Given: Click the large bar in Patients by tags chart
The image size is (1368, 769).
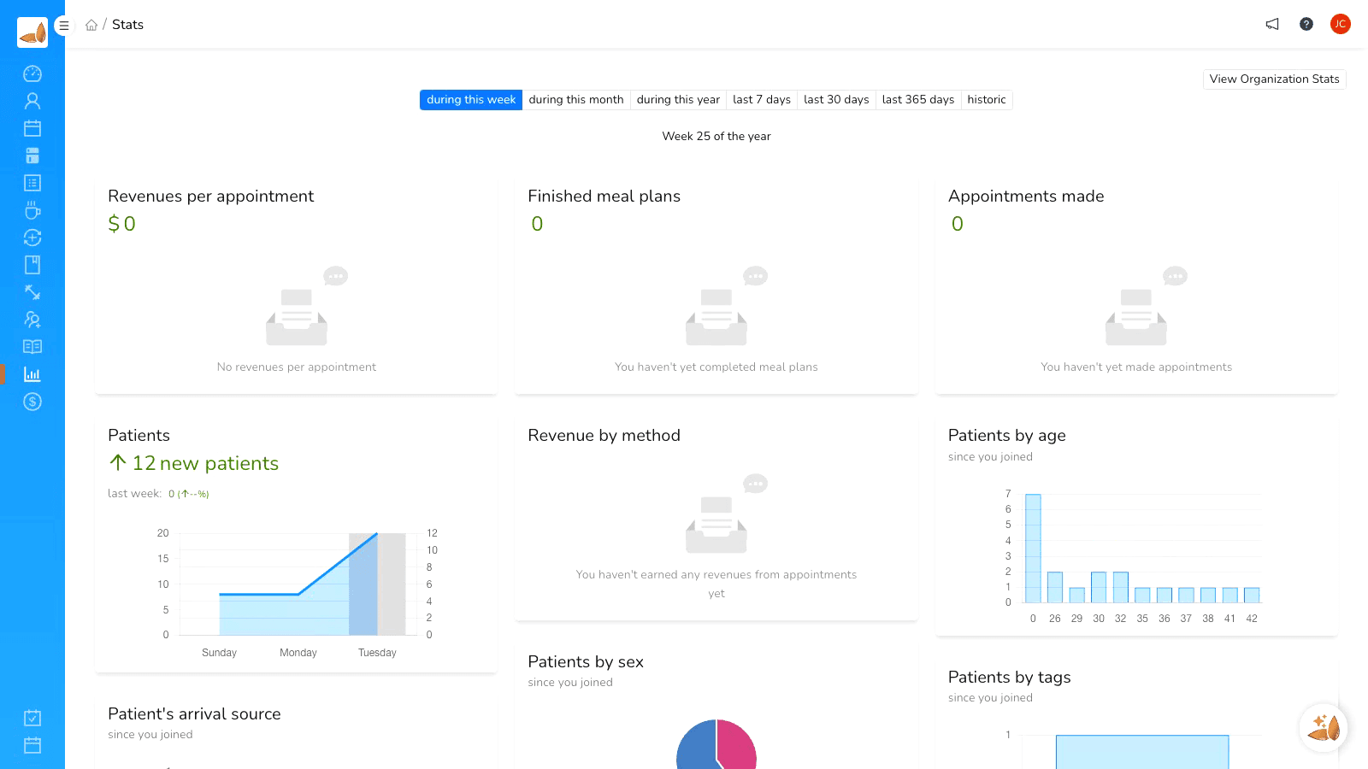Looking at the screenshot, I should point(1142,752).
